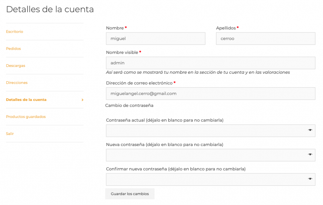
Task: Navigate to Direcciones
Action: pyautogui.click(x=17, y=83)
